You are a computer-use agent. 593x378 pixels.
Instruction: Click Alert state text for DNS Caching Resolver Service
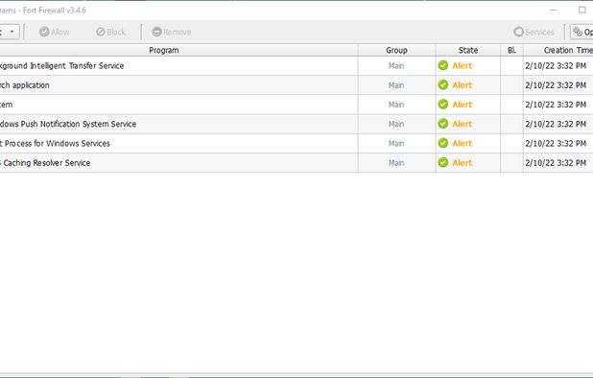pos(463,163)
